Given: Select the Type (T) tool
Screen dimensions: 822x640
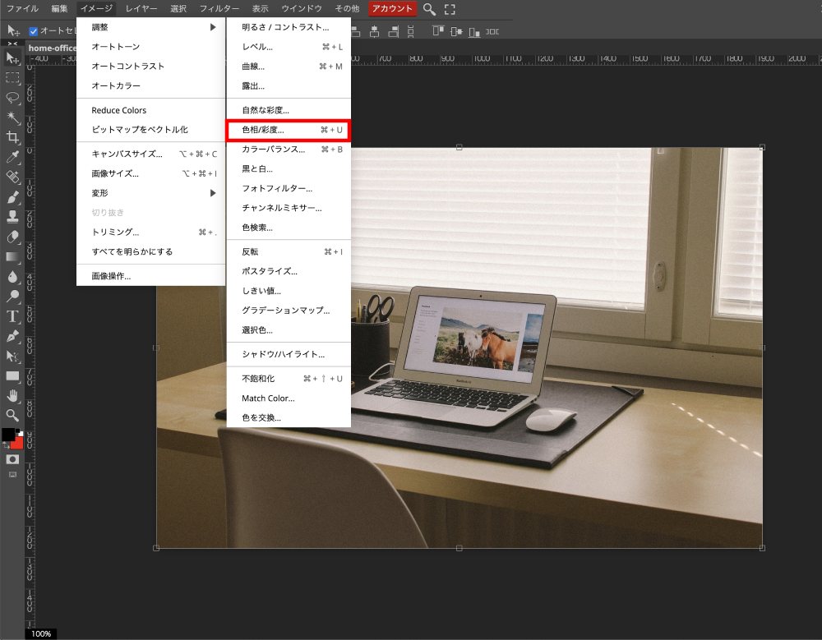Looking at the screenshot, I should point(12,316).
